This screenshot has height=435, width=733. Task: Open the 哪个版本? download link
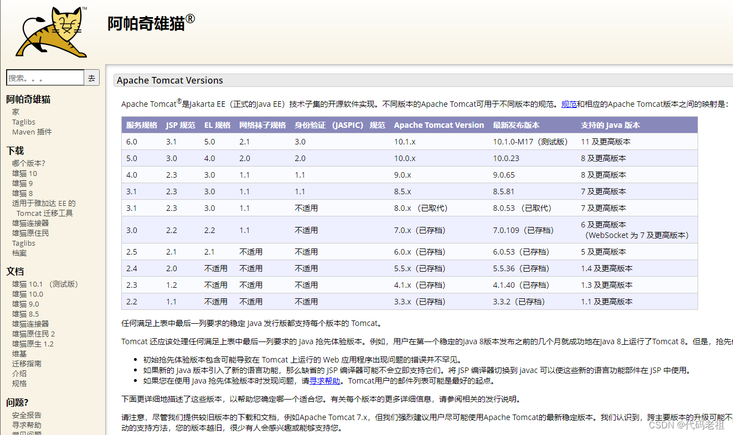point(29,163)
